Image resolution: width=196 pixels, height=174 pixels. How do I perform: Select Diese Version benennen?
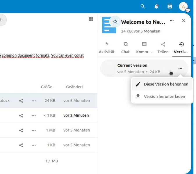(162, 84)
